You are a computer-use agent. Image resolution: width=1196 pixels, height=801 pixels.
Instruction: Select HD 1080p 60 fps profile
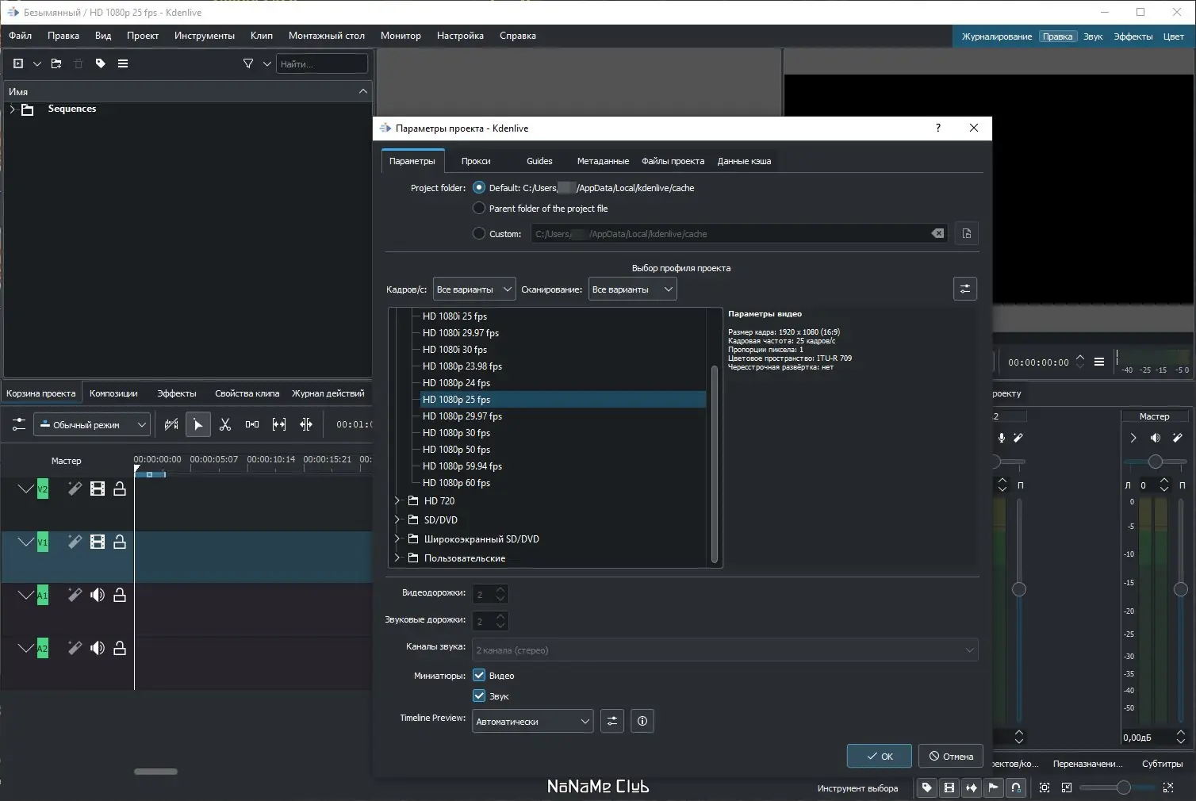tap(456, 483)
